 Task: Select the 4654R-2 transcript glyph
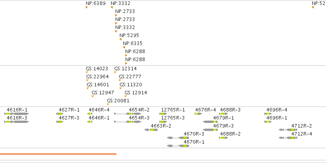tap(128, 114)
